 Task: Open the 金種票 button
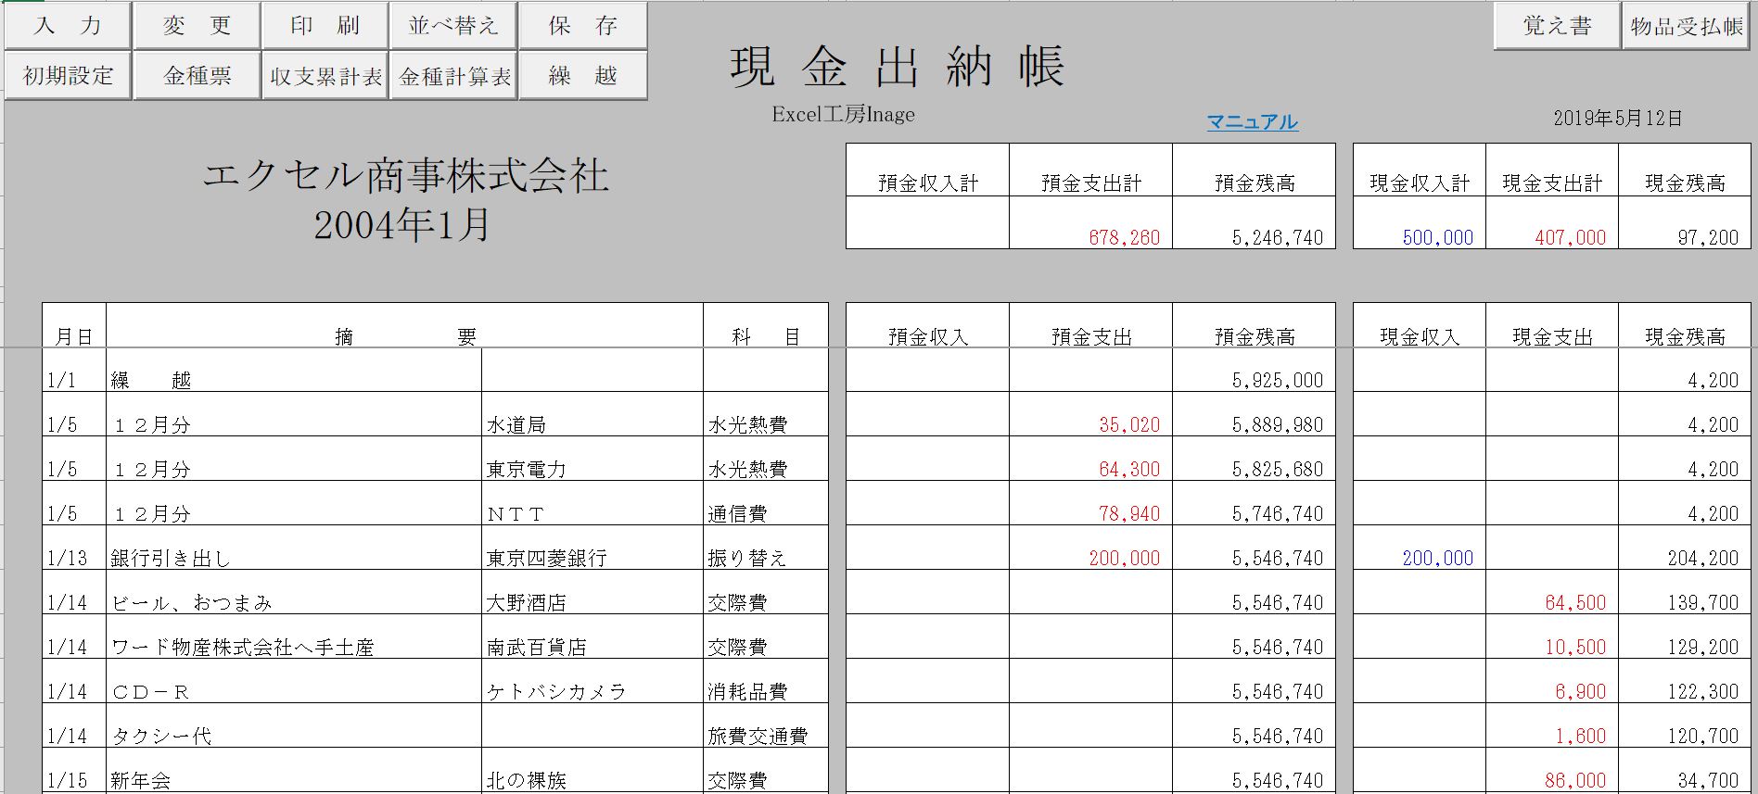(x=197, y=76)
